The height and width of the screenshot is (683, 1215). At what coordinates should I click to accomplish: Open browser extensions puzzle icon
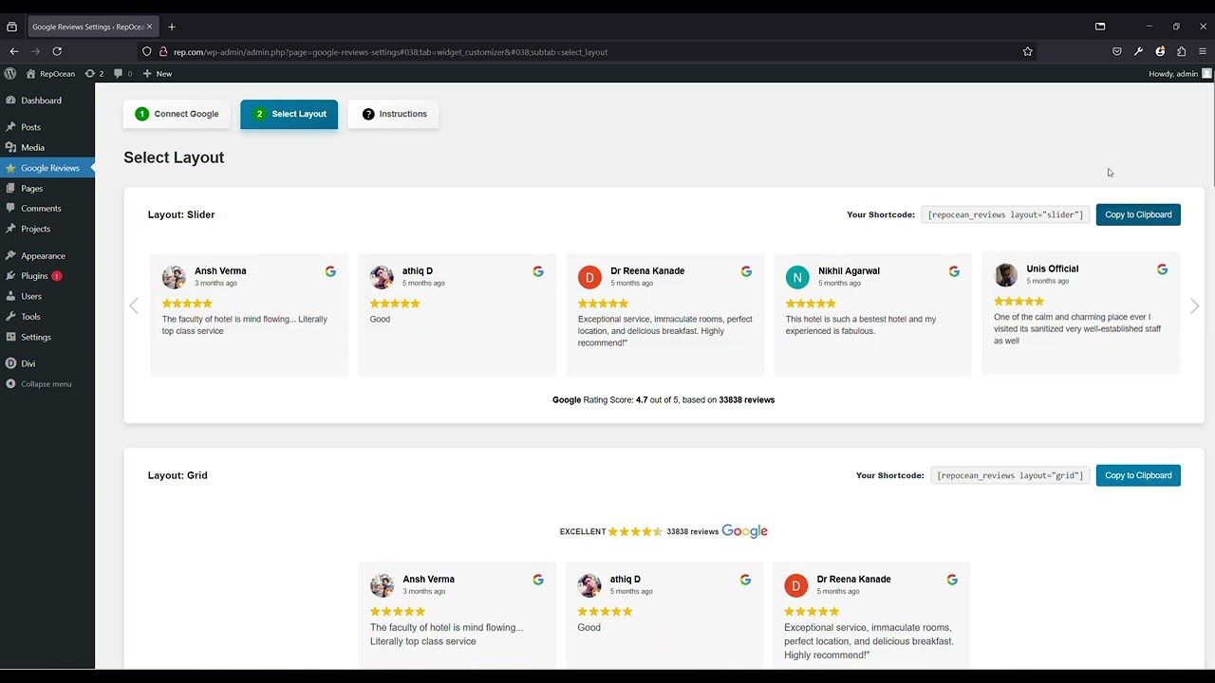click(x=1181, y=51)
